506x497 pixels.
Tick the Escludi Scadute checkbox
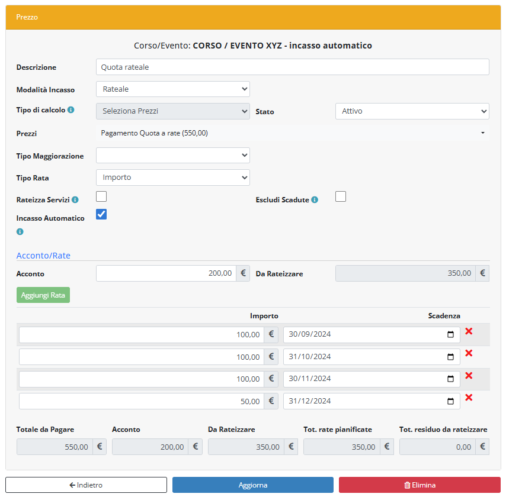[x=341, y=196]
